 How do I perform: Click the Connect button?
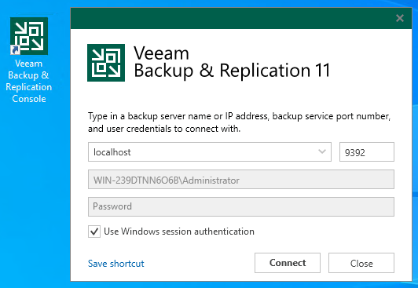(x=288, y=263)
